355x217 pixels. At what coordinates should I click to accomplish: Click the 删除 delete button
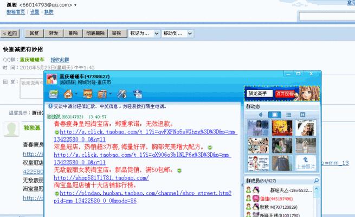click(x=73, y=33)
